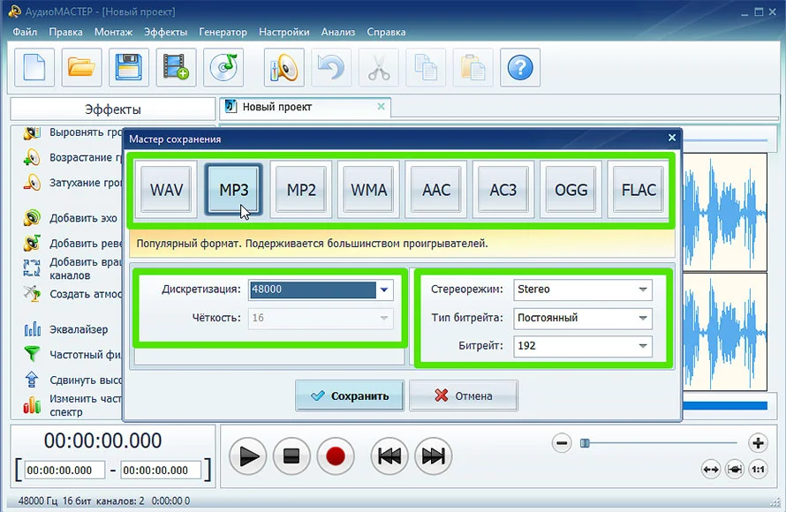Start recording with the red Record button
The height and width of the screenshot is (512, 786).
(335, 456)
